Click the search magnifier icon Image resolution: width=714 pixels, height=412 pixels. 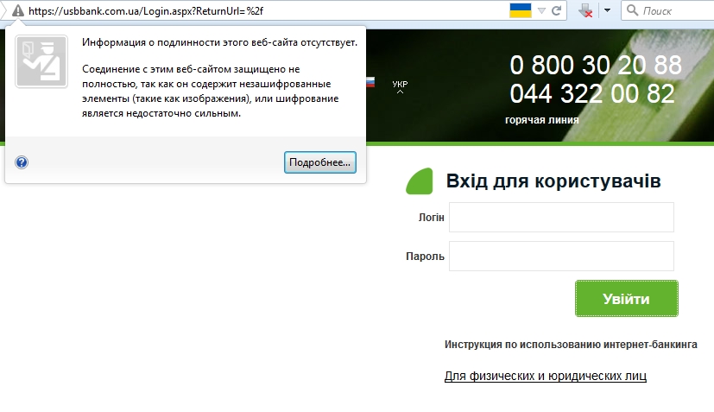click(632, 10)
